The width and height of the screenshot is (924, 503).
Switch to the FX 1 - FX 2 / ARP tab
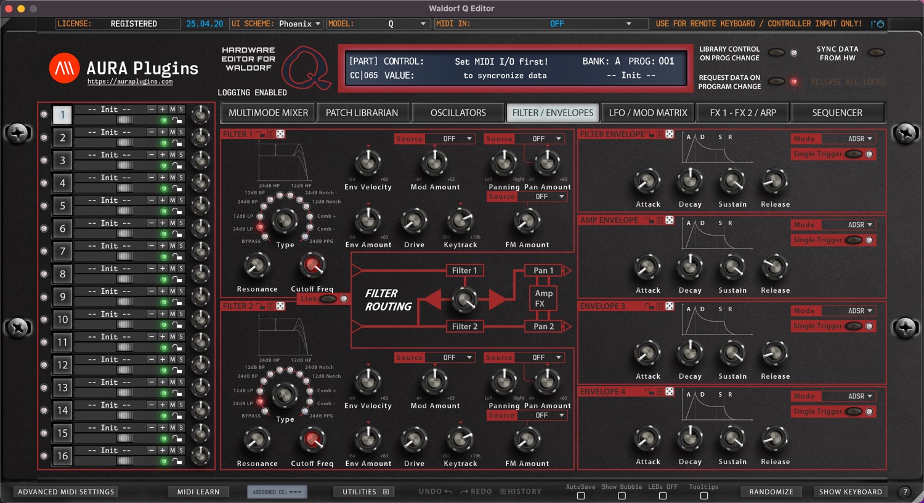coord(743,113)
